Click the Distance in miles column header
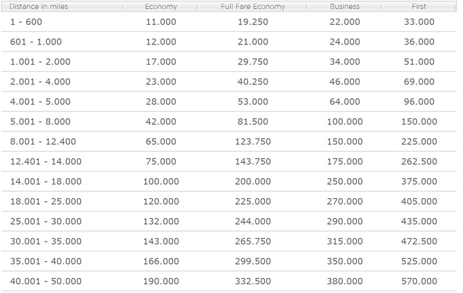 [62, 6]
